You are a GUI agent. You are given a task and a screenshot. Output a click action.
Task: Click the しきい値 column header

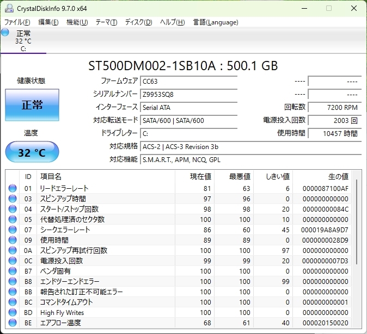coord(273,176)
